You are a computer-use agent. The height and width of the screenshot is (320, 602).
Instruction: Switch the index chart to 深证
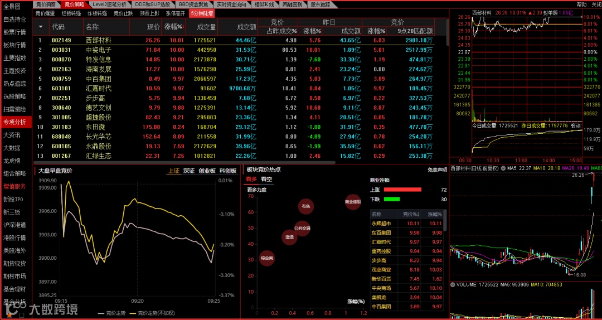(x=189, y=171)
